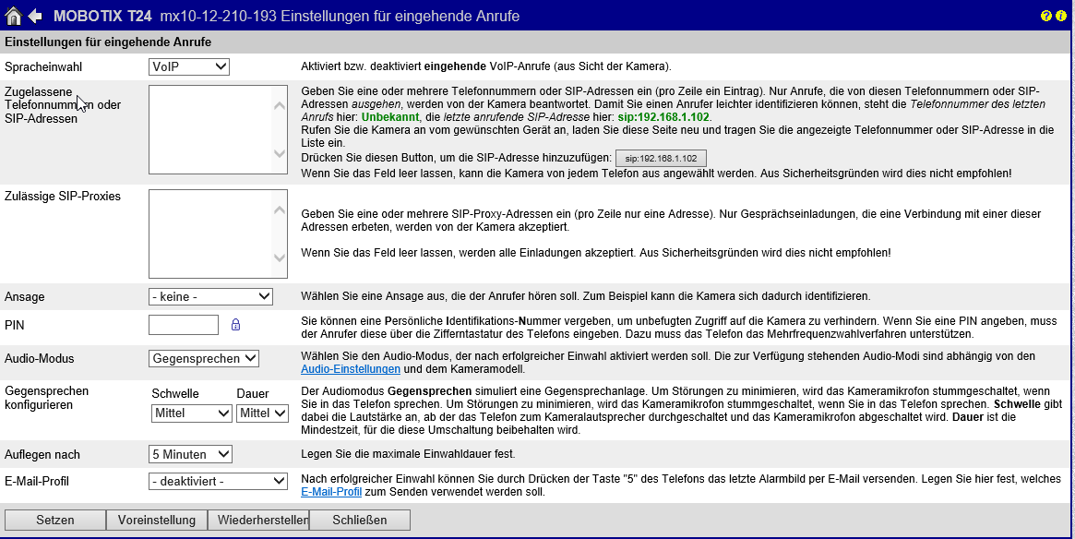Open the E-Mail-Profil deaktiviert dropdown
Image resolution: width=1075 pixels, height=539 pixels.
click(x=218, y=482)
